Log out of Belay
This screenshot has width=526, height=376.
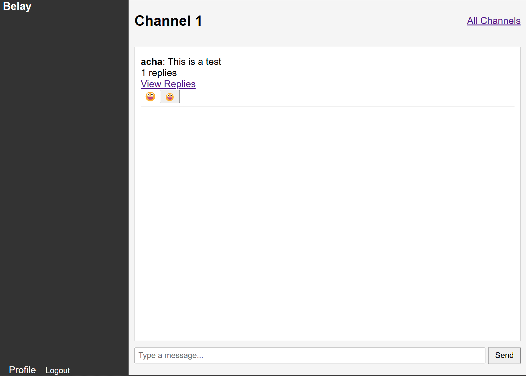tap(57, 370)
